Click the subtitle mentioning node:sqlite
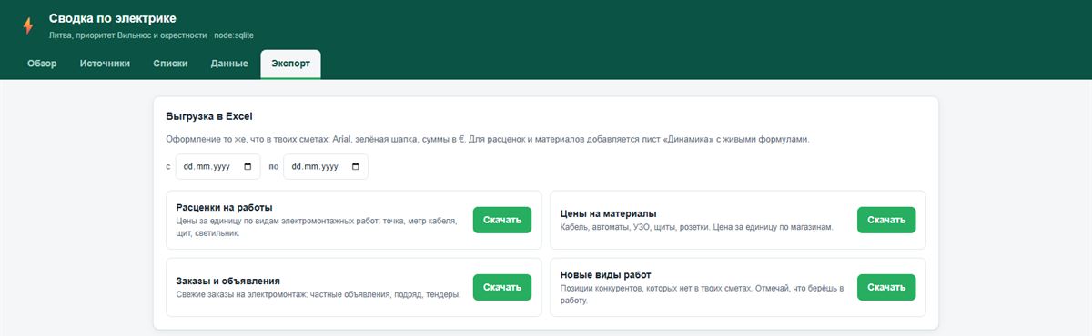The image size is (1092, 336). pos(151,35)
